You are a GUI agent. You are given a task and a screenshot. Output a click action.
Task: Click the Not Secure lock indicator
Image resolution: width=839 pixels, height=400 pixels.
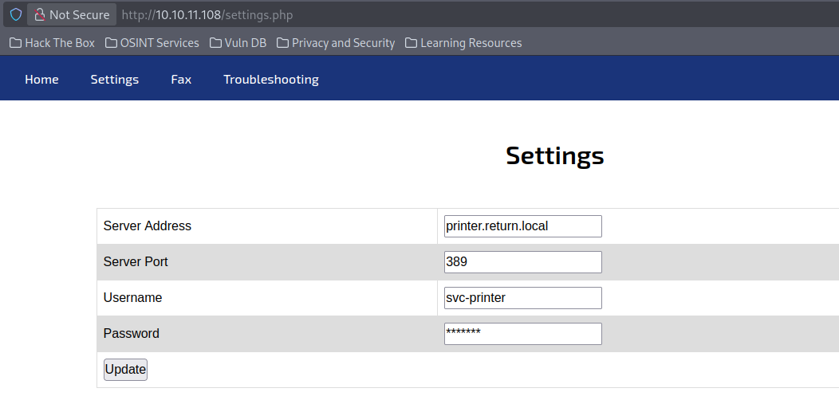click(71, 14)
